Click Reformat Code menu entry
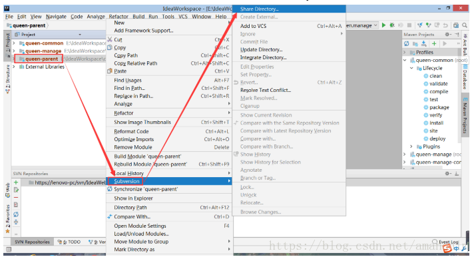This screenshot has width=476, height=259. pos(169,131)
